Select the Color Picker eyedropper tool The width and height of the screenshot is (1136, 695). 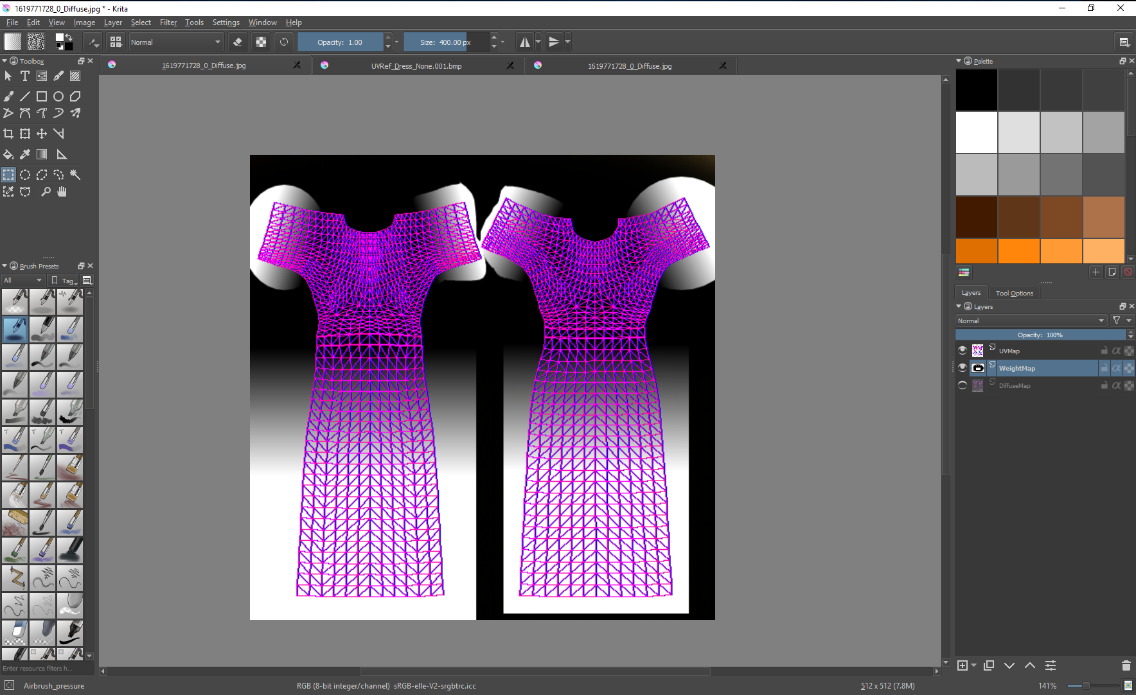pyautogui.click(x=25, y=154)
